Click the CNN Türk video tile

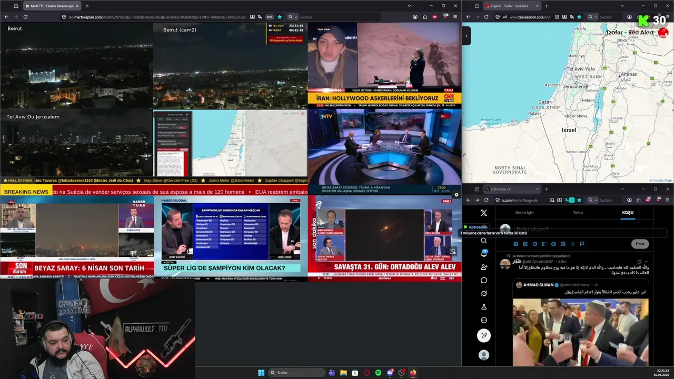(384, 65)
